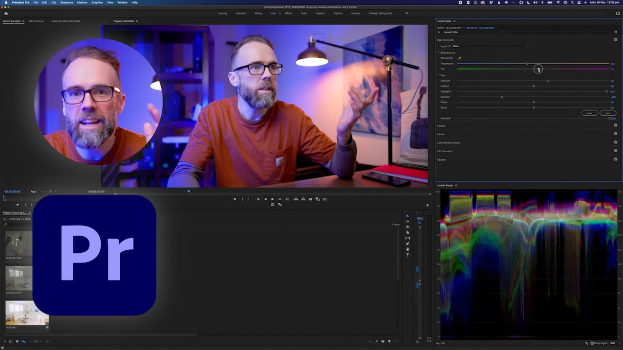
Task: Toggle the Color Wheels & Match checkbox
Action: pyautogui.click(x=616, y=142)
